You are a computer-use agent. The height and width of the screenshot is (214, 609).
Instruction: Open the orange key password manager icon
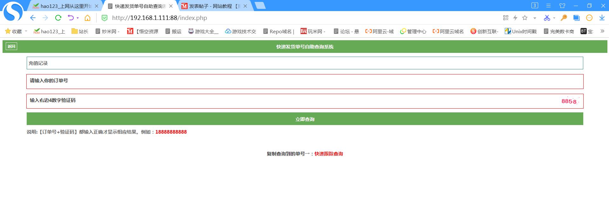coord(564,18)
